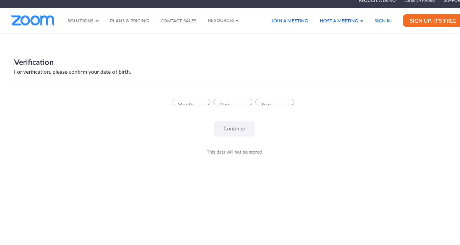The width and height of the screenshot is (460, 245).
Task: Click the Continue button
Action: click(234, 129)
